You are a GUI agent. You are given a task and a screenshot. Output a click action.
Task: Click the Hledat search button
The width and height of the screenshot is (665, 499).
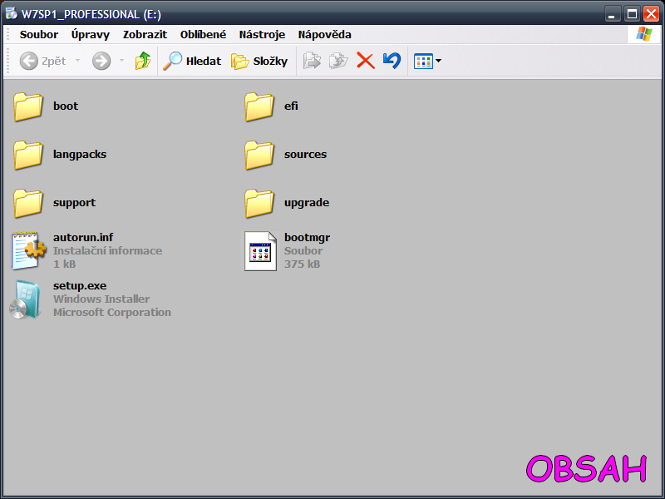(x=192, y=61)
